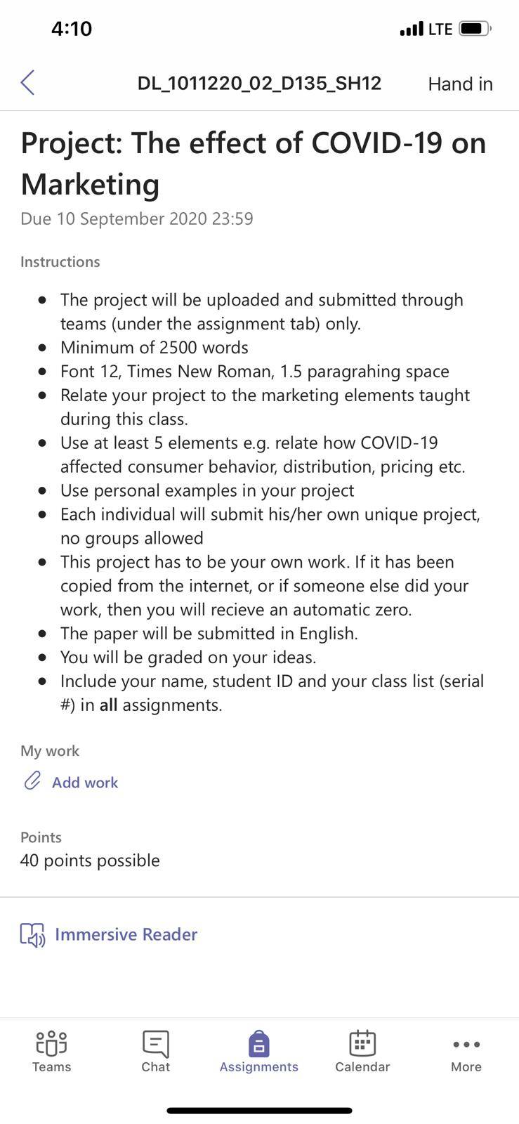519x1124 pixels.
Task: Tap the class title DL_1011220_02_D135_SH12
Action: coord(259,84)
